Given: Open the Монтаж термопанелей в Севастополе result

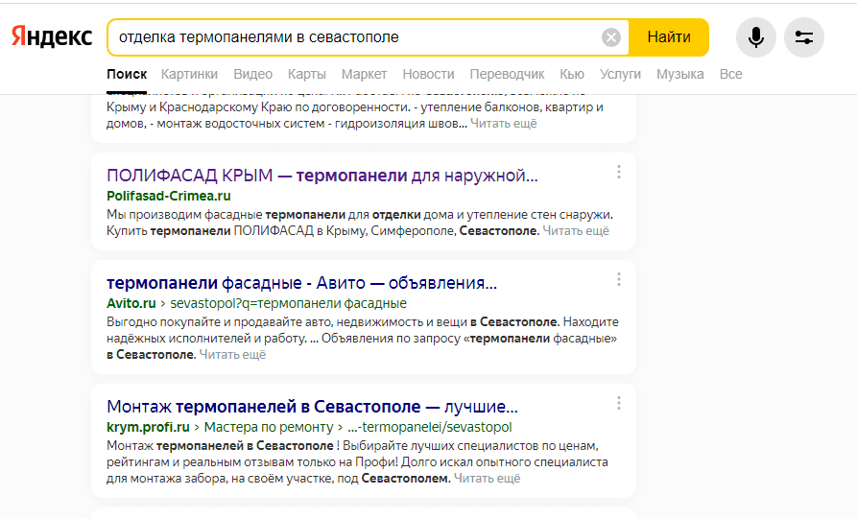Looking at the screenshot, I should pos(312,406).
